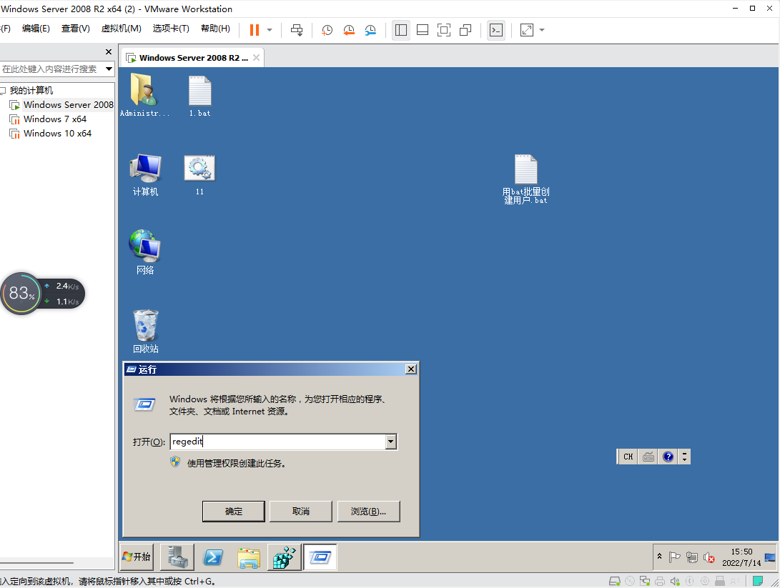Toggle the console view button
Image resolution: width=780 pixels, height=588 pixels.
click(x=496, y=30)
